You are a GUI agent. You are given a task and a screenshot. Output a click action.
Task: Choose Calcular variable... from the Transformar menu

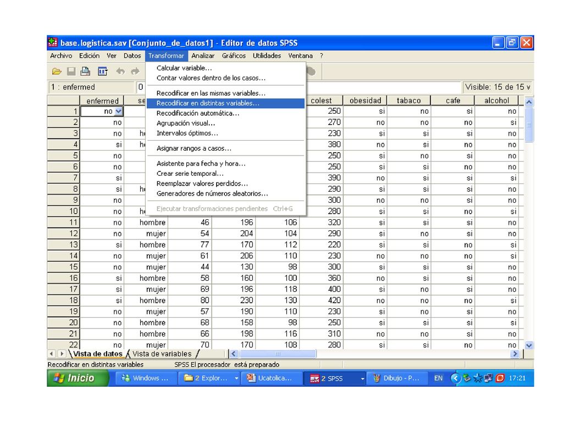point(226,68)
